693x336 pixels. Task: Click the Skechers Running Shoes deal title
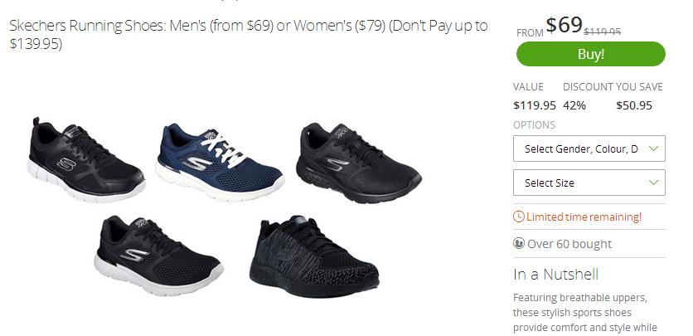point(249,35)
